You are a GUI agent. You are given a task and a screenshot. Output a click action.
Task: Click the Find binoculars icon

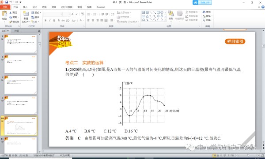pos(204,12)
